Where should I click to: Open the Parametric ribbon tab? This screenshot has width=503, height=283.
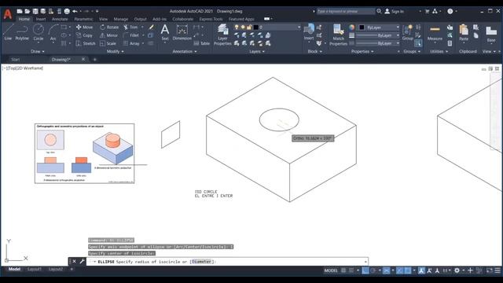pos(83,19)
